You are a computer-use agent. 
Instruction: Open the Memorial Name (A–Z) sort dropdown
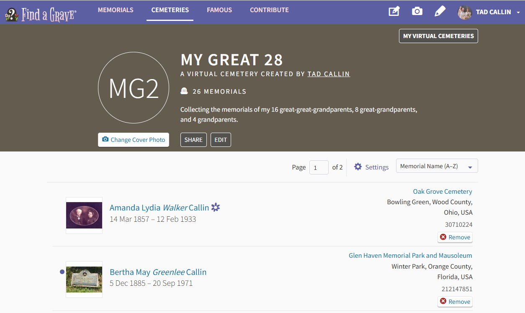tap(437, 166)
